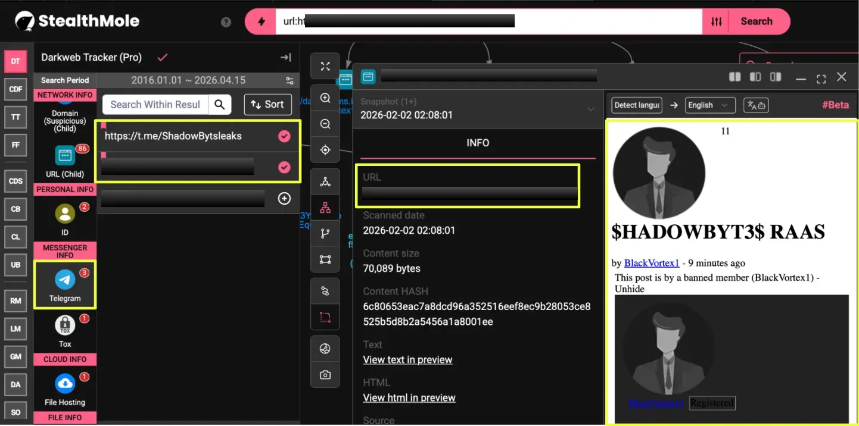Add the third redacted result with plus
Image resolution: width=859 pixels, height=426 pixels.
click(x=284, y=199)
